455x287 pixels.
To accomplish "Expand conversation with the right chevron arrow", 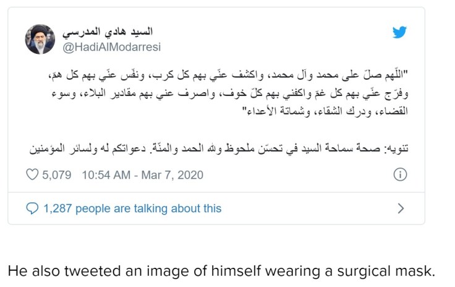I will [400, 208].
